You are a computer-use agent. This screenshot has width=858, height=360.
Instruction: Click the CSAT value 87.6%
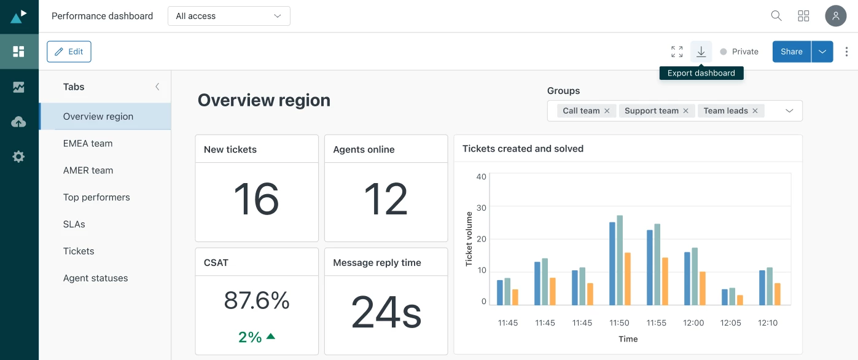[257, 300]
